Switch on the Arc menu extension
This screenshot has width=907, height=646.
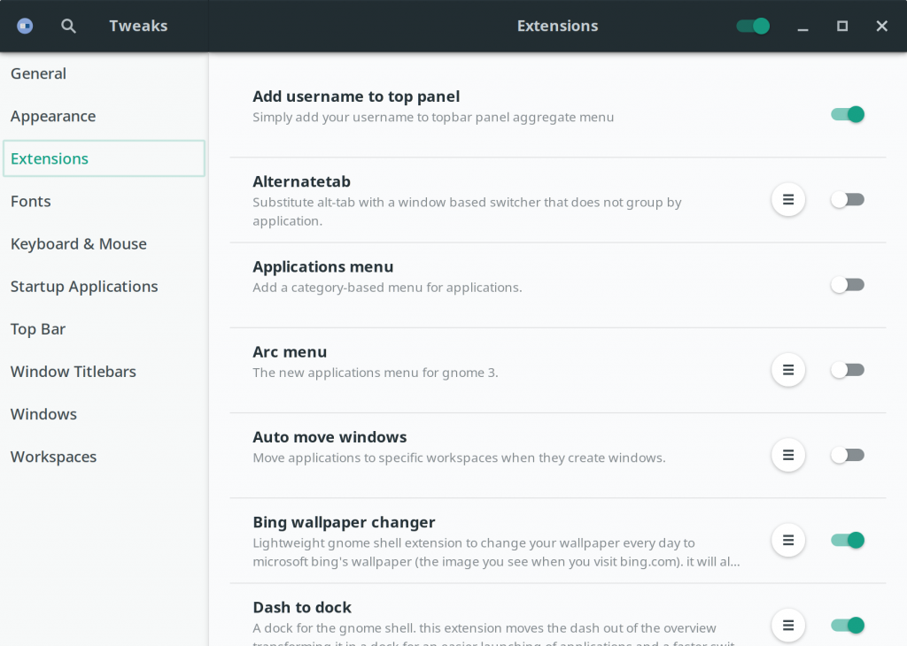847,370
